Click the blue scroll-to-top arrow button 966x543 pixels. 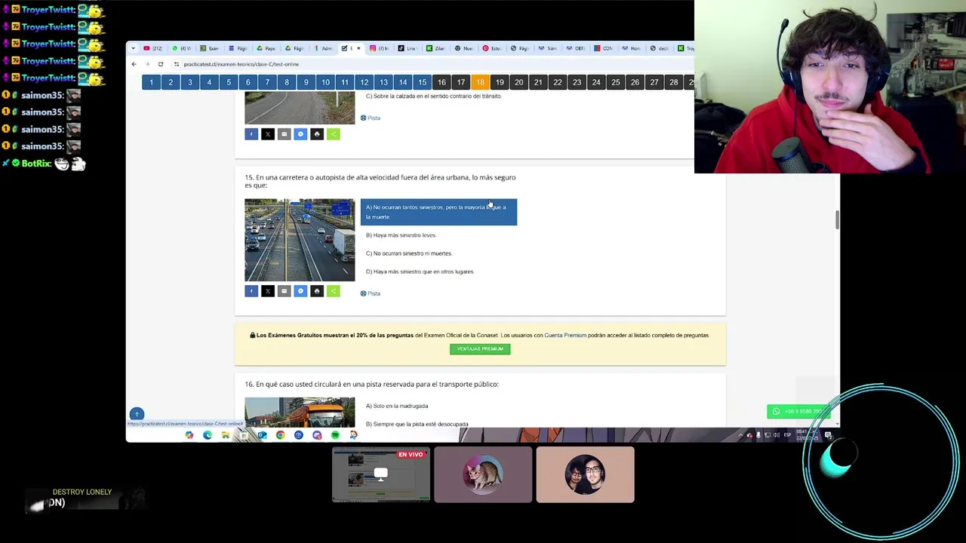pyautogui.click(x=137, y=414)
